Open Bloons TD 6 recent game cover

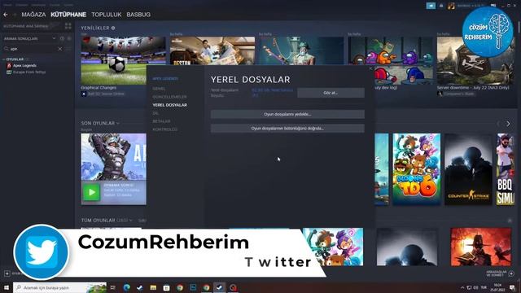click(416, 169)
